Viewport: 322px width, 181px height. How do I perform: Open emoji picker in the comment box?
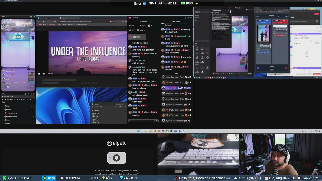pyautogui.click(x=154, y=121)
